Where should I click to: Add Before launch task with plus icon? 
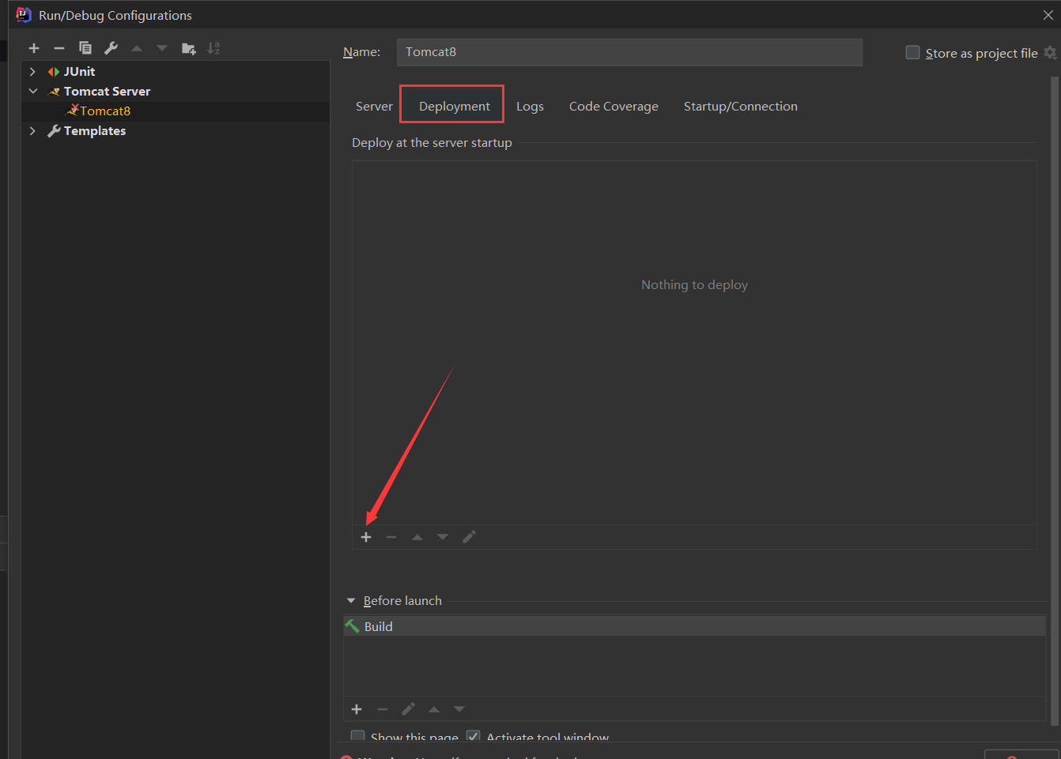coord(357,709)
